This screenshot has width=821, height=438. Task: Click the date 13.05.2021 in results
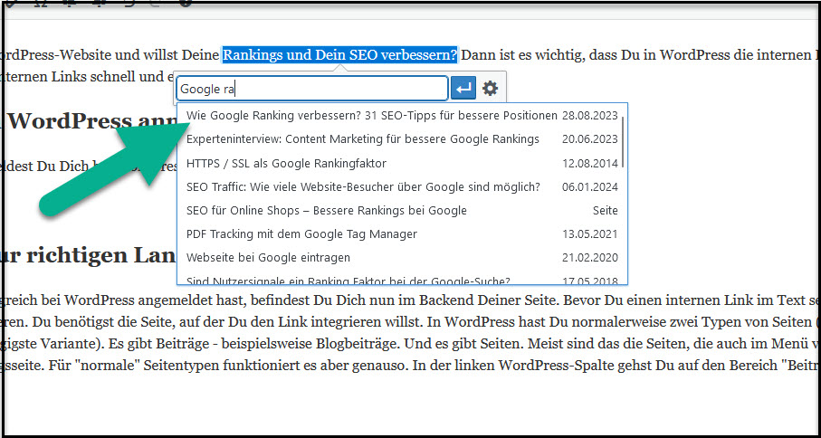pyautogui.click(x=590, y=233)
